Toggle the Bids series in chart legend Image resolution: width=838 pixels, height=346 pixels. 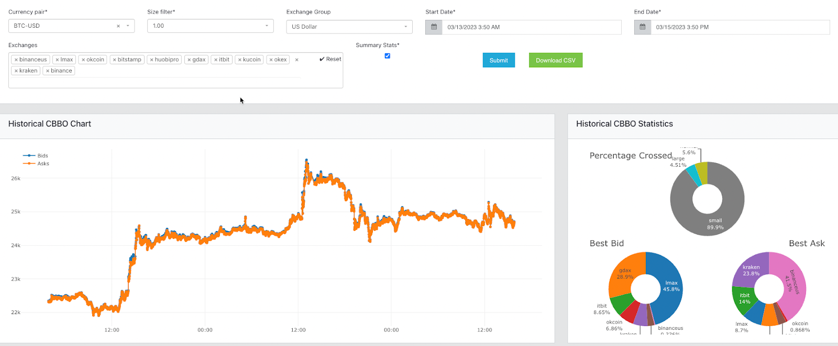click(x=42, y=156)
